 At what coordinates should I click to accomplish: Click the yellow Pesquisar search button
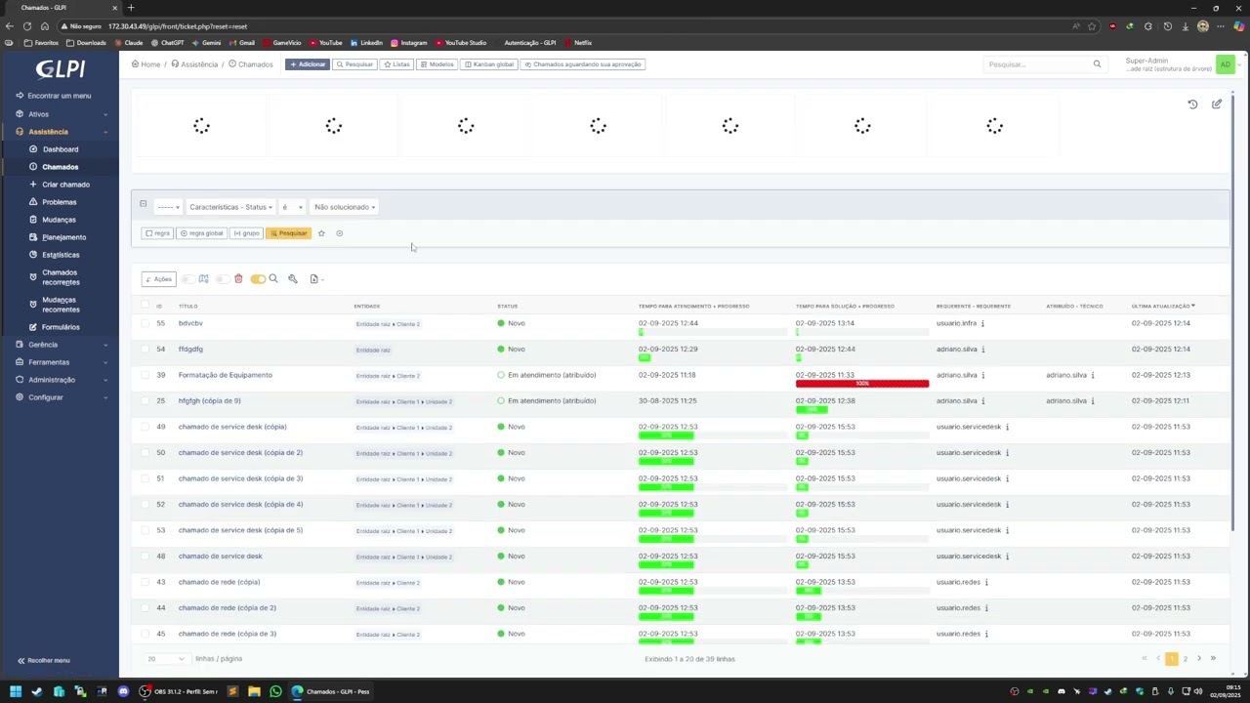pyautogui.click(x=288, y=233)
